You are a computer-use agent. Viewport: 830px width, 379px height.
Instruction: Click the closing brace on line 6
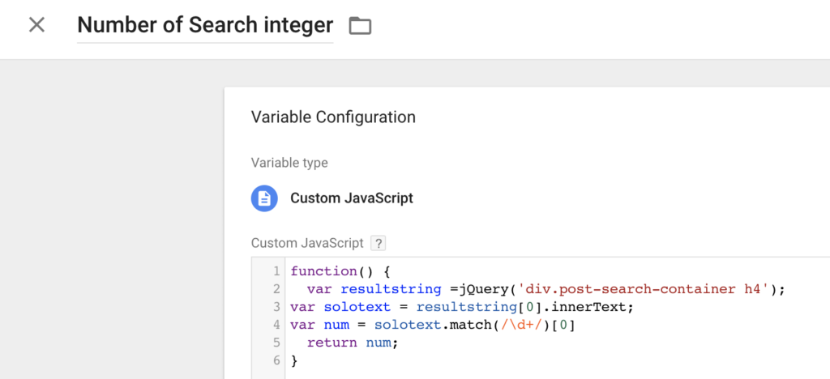295,361
